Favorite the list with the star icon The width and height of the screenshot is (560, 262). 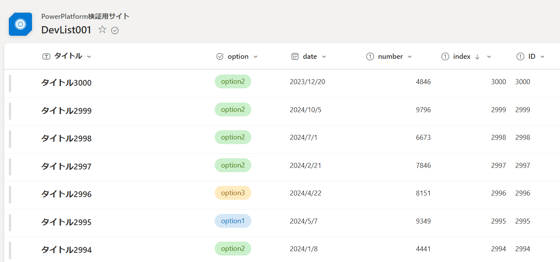(x=102, y=30)
